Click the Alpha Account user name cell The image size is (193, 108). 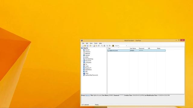click(132, 51)
